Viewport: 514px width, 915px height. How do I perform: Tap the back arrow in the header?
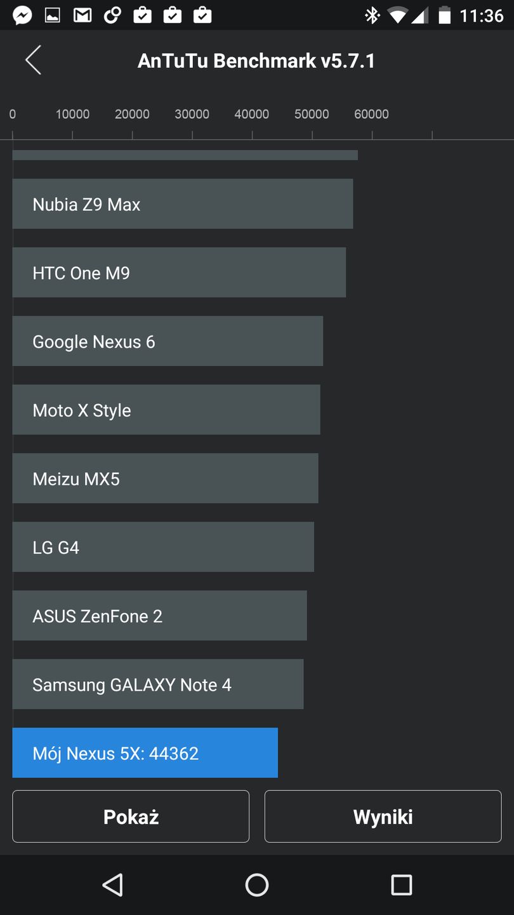tap(33, 60)
